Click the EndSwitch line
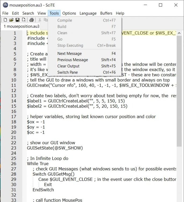 click(43, 190)
